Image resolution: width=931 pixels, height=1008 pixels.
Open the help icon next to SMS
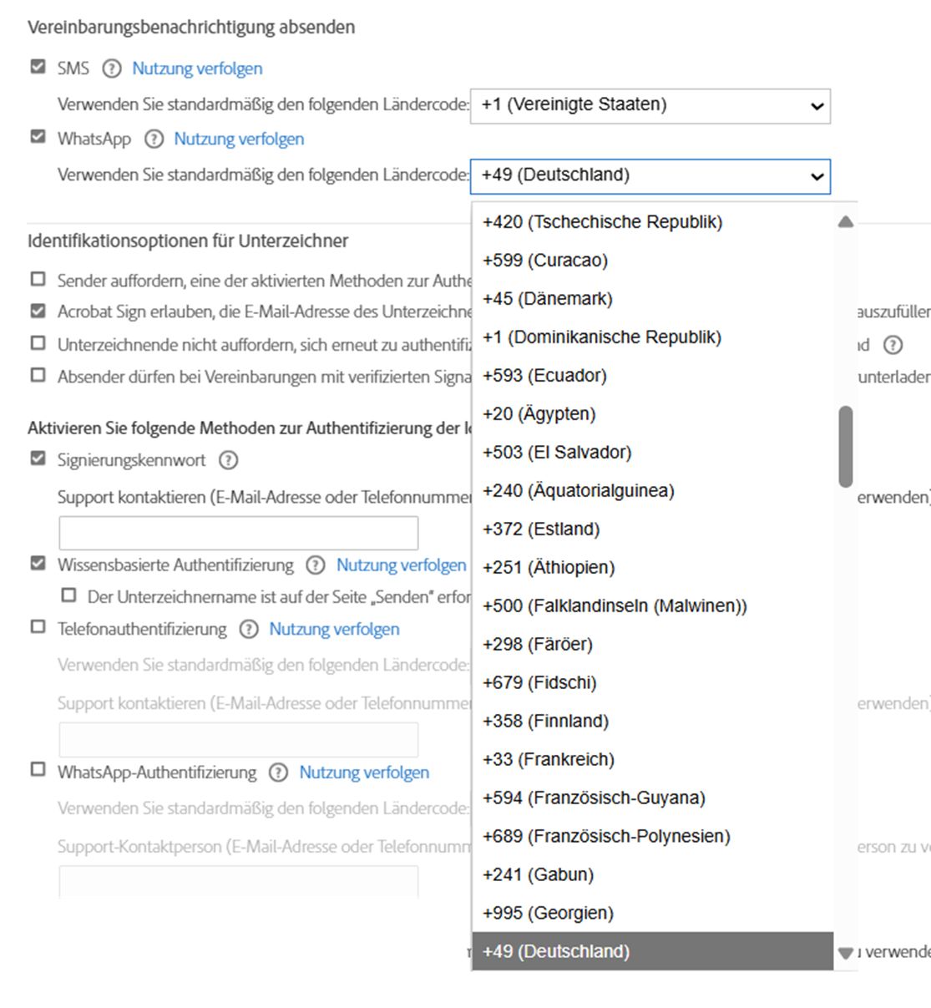(x=112, y=68)
